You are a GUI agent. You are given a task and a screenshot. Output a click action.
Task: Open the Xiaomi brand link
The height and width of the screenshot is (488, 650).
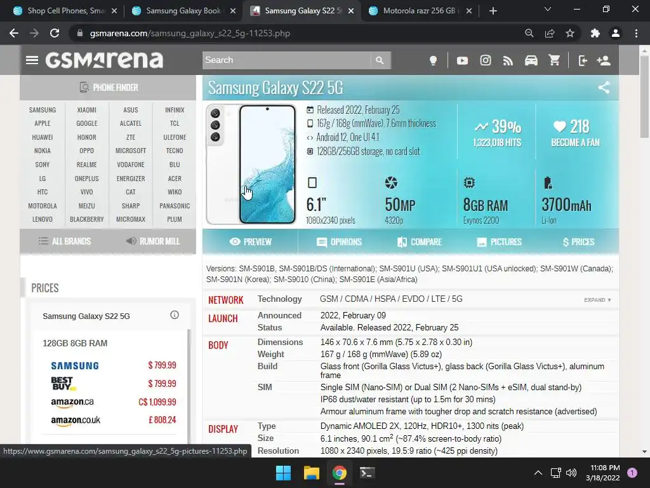pyautogui.click(x=86, y=110)
